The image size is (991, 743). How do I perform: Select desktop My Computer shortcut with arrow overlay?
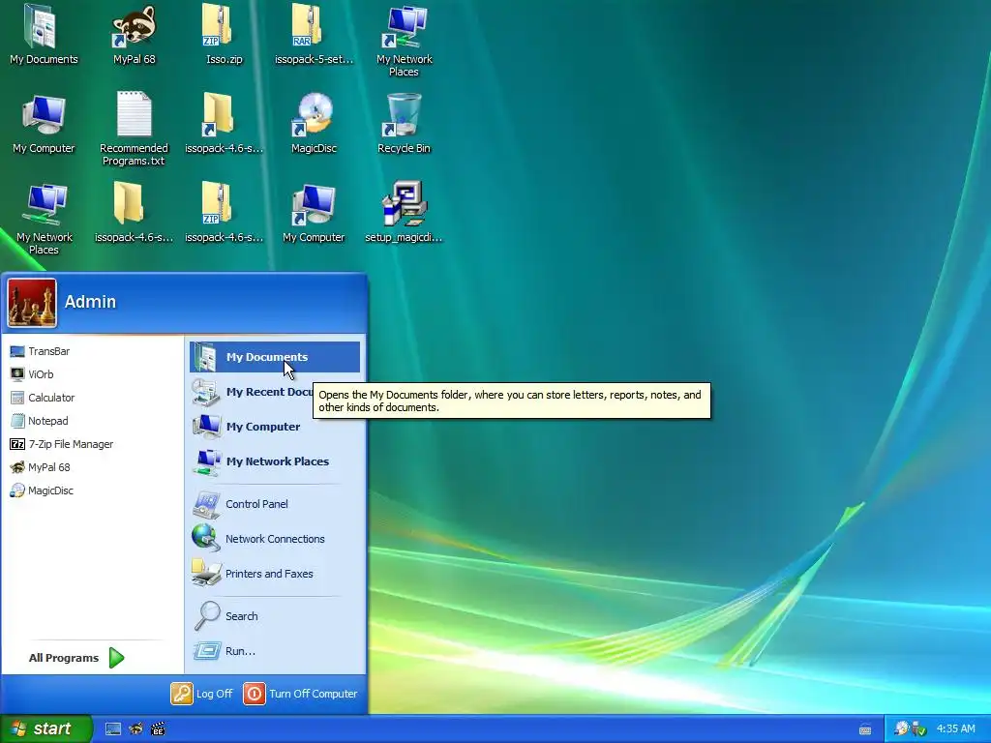[x=314, y=213]
